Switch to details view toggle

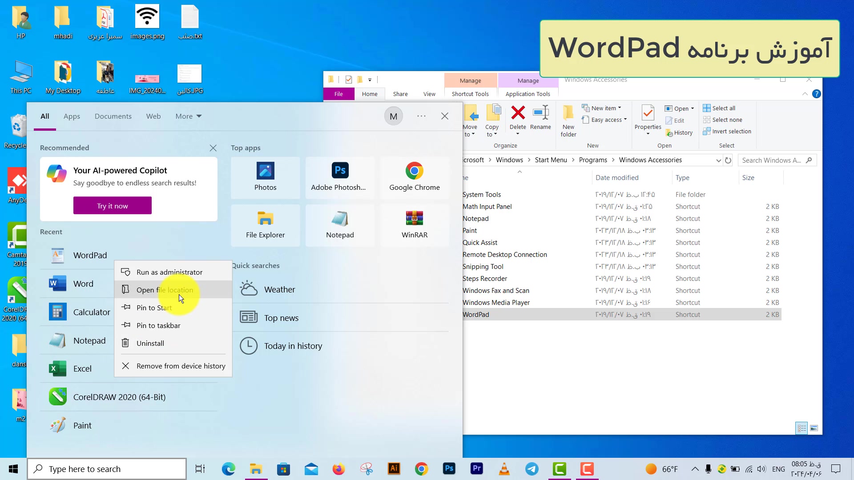coord(802,428)
